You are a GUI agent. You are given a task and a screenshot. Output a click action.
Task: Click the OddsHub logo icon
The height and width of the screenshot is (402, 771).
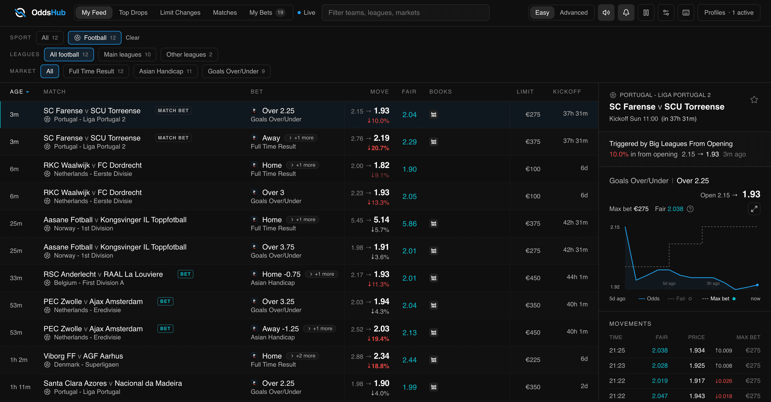(x=20, y=13)
